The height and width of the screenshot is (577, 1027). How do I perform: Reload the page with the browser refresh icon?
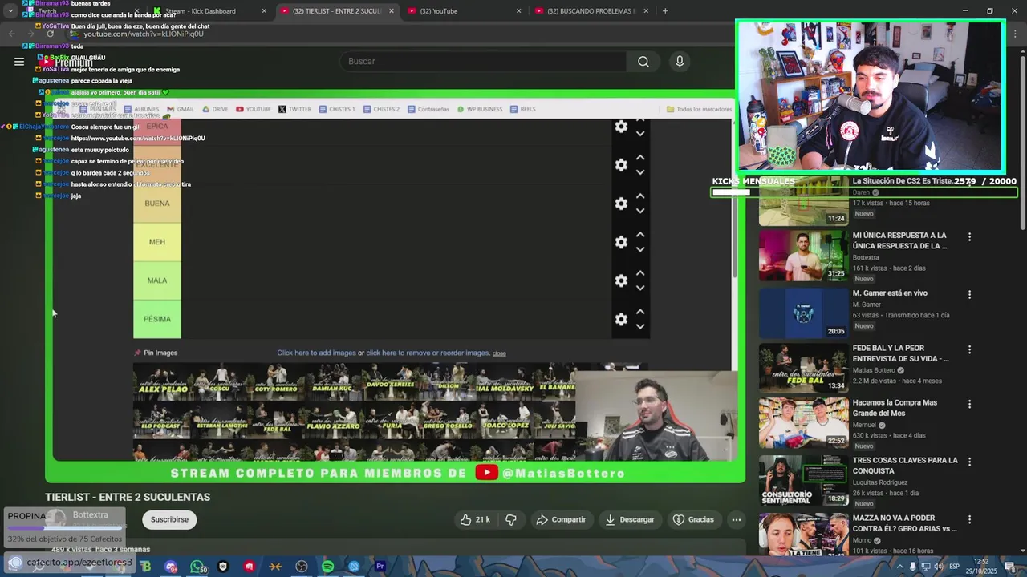[51, 34]
